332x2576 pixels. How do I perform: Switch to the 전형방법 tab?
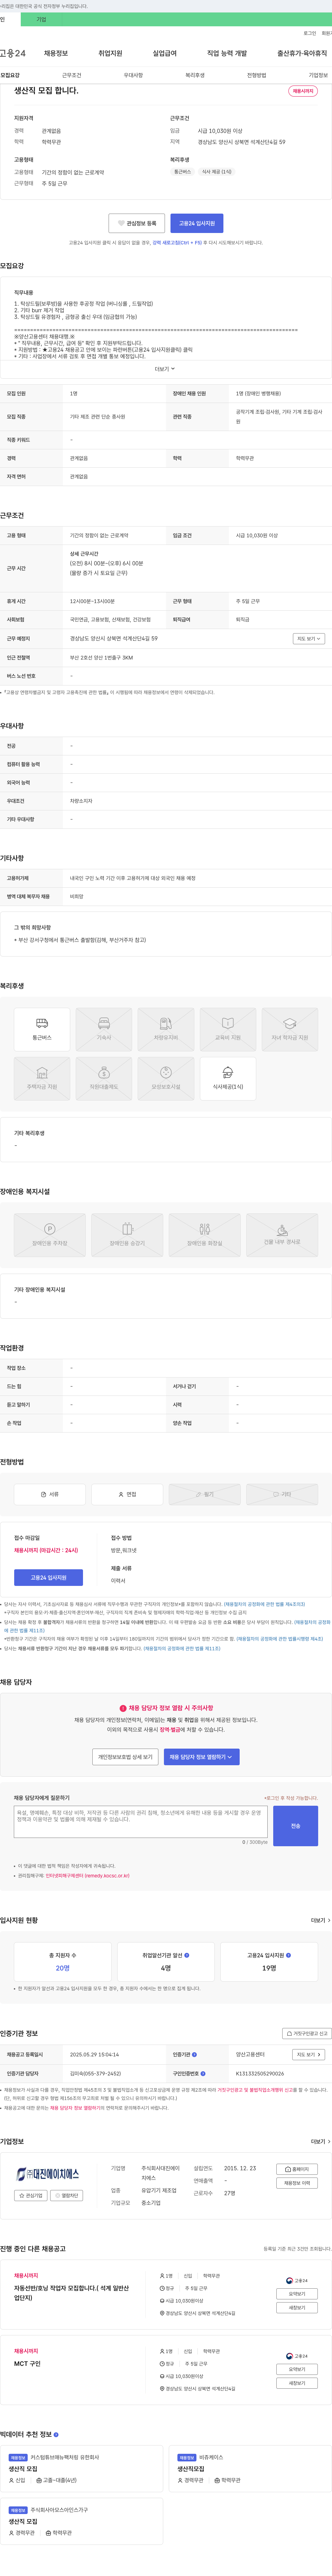[257, 75]
